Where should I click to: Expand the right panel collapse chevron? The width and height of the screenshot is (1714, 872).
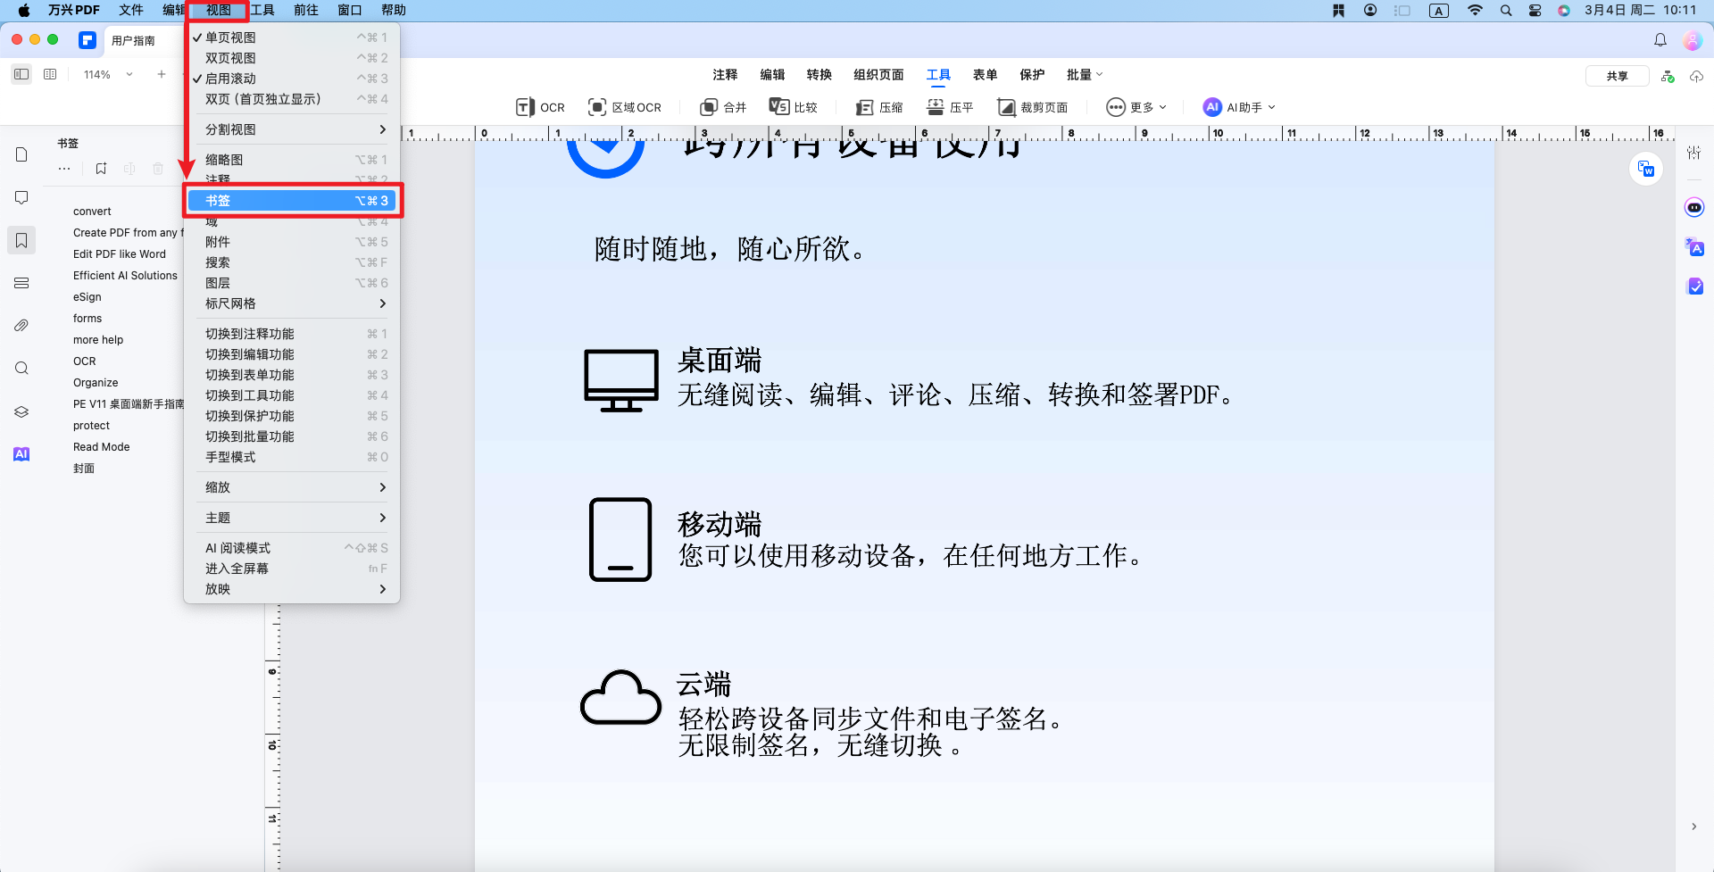click(x=1693, y=826)
